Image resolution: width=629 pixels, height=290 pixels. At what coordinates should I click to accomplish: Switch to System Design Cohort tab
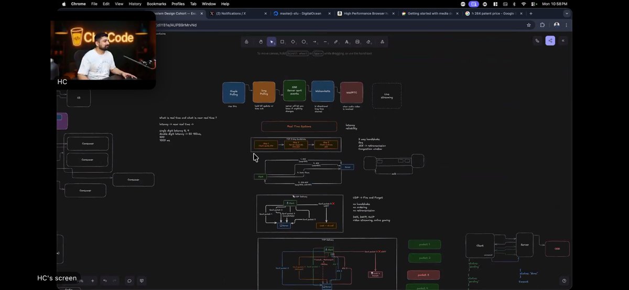[x=178, y=14]
